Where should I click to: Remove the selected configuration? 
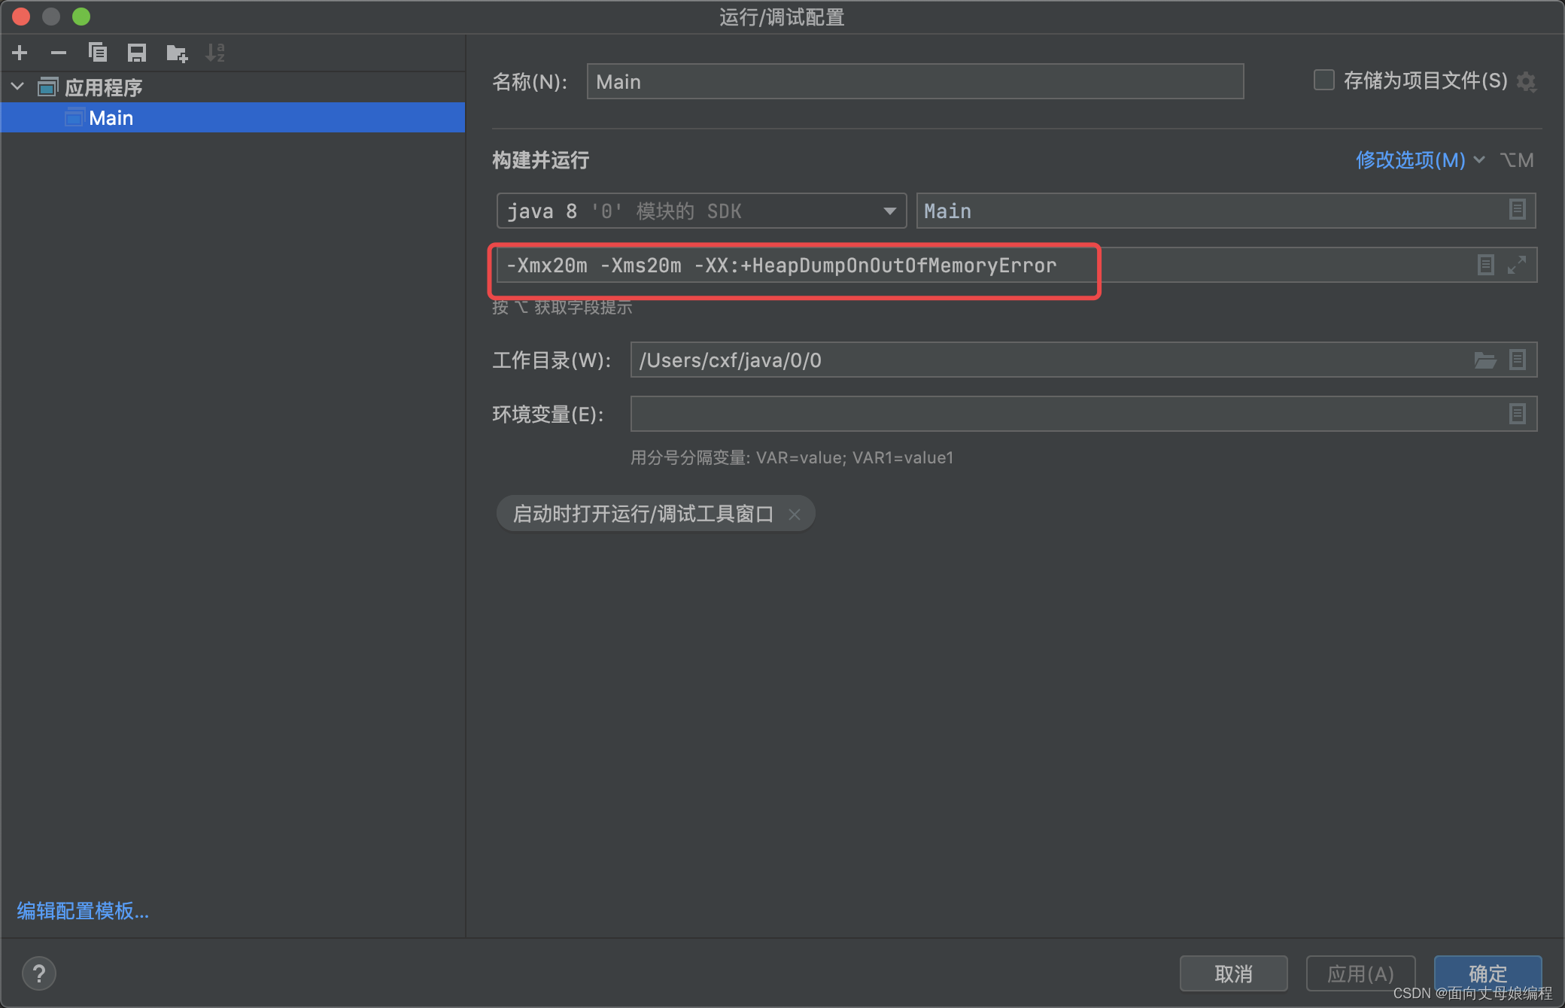point(59,53)
